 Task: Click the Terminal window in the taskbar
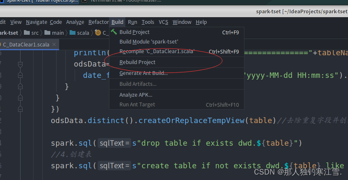pos(122,1)
